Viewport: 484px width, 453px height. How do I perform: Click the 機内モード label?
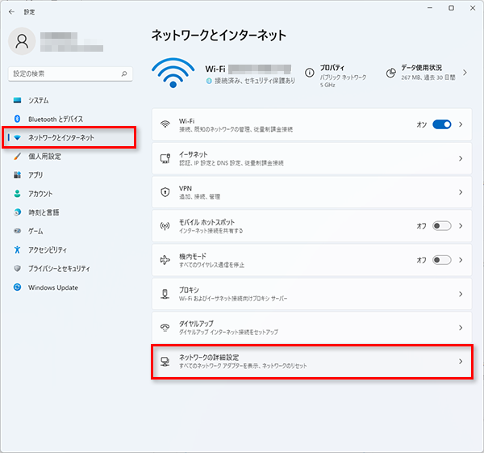(193, 256)
